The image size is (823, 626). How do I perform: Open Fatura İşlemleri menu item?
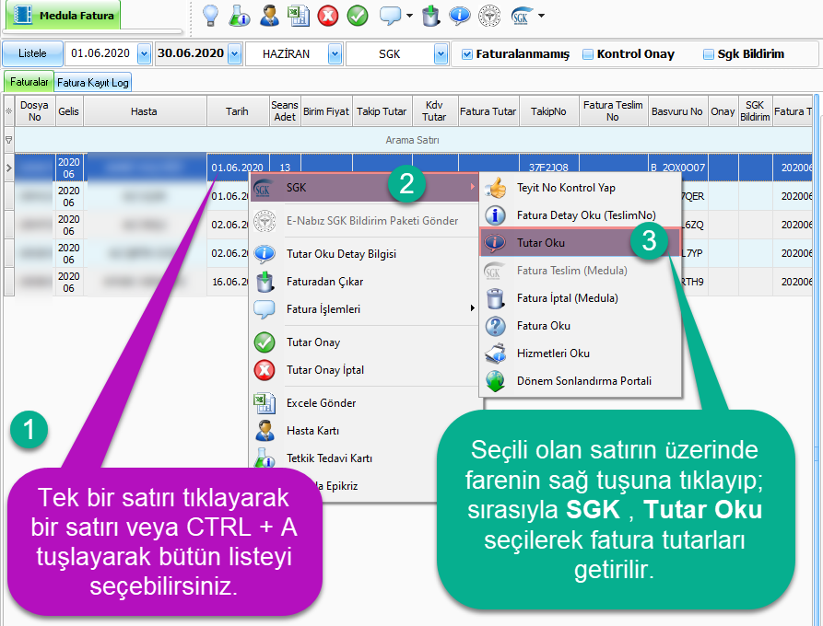(x=364, y=308)
